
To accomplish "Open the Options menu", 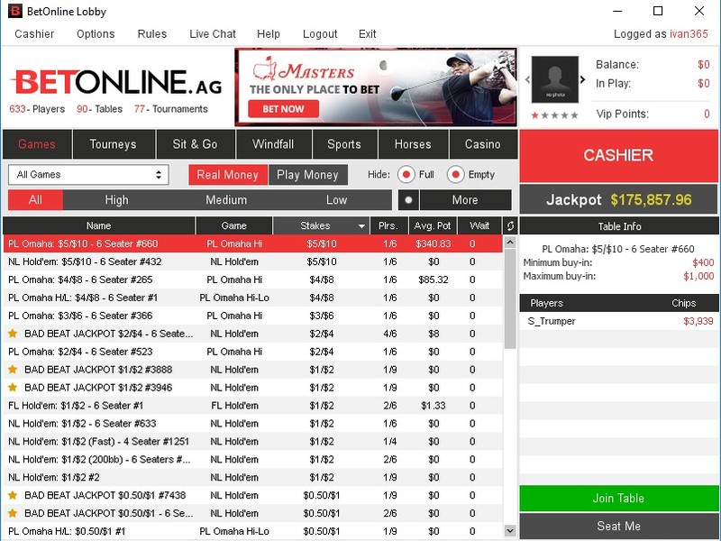I will [x=96, y=34].
